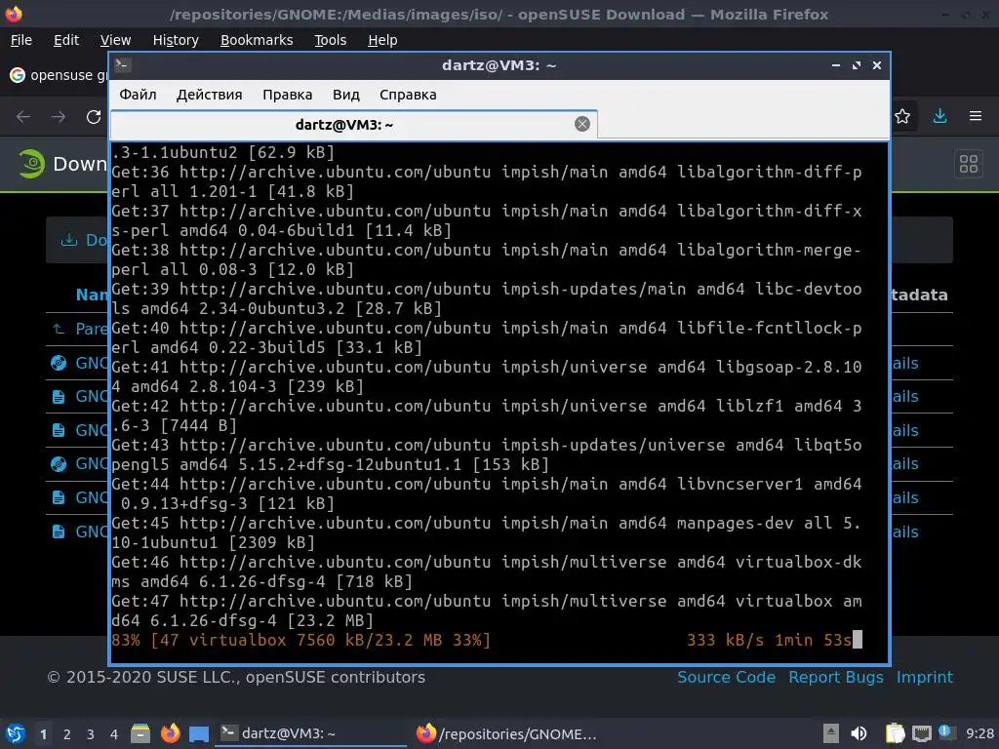Open Firefox Tools menu
The height and width of the screenshot is (749, 999).
(330, 40)
